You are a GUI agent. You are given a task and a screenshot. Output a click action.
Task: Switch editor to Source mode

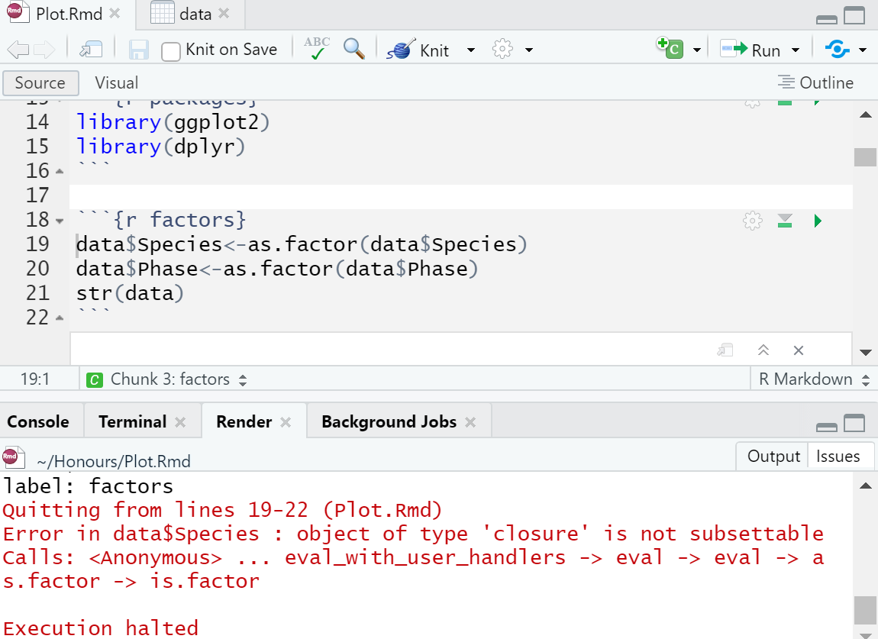[x=40, y=82]
